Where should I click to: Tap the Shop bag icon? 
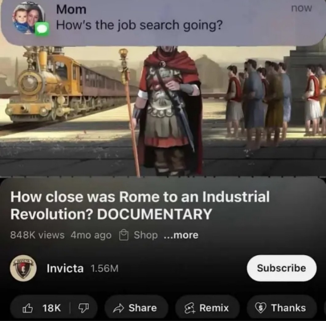tap(124, 235)
